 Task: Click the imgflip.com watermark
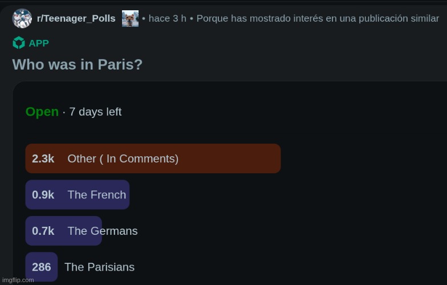click(18, 280)
